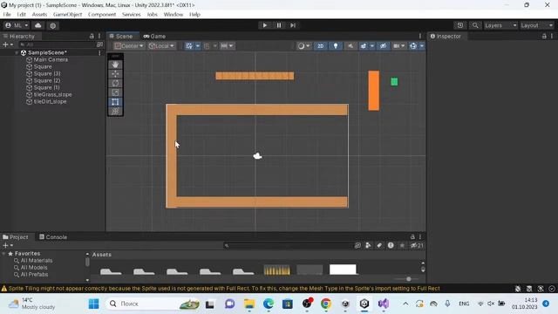Screen dimensions: 558x314
Task: Toggle 2D view mode
Action: [320, 46]
